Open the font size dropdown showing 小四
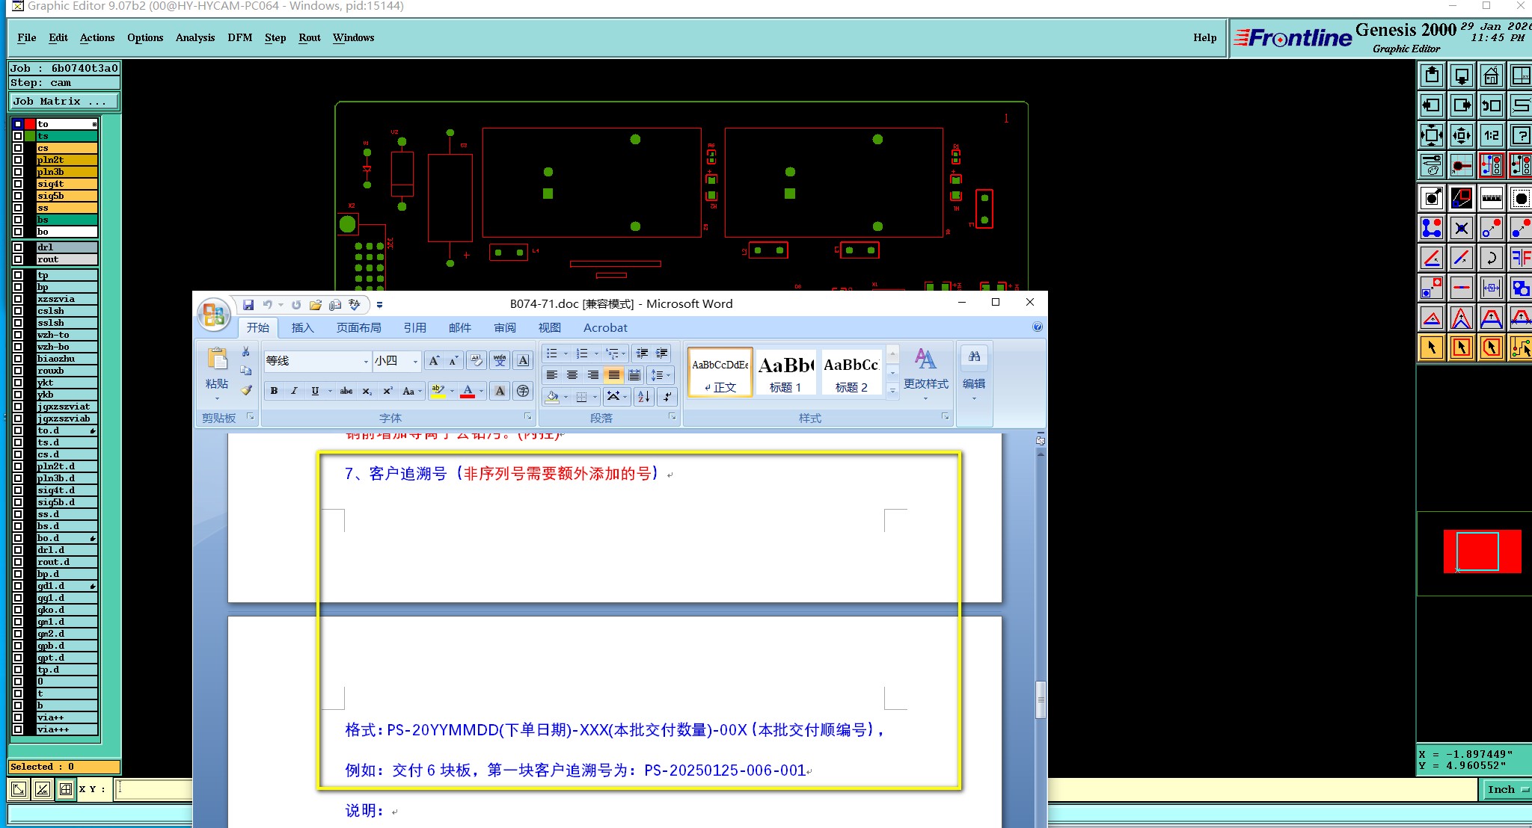The image size is (1532, 828). pyautogui.click(x=416, y=361)
